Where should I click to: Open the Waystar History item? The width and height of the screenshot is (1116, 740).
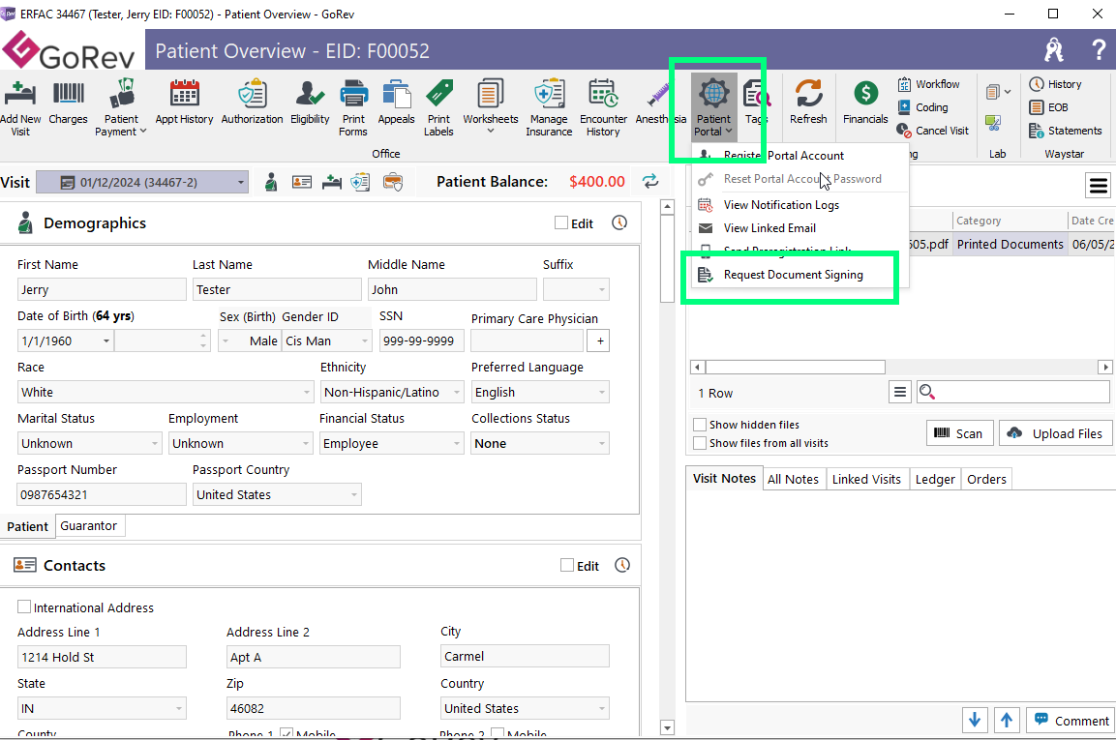(x=1055, y=84)
